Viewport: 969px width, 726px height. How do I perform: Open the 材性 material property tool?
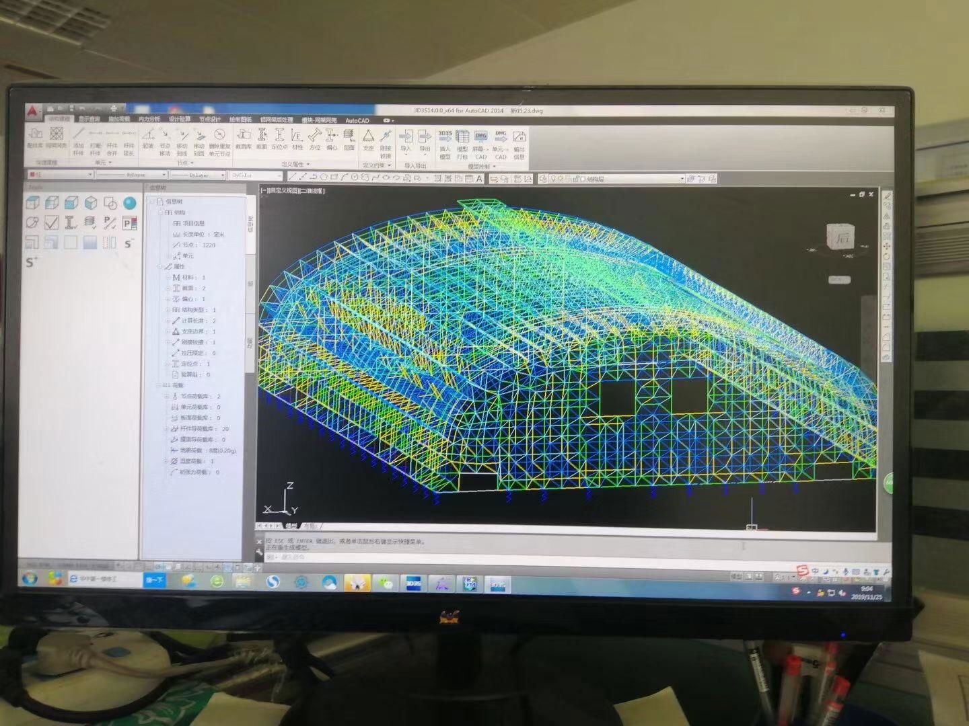297,138
